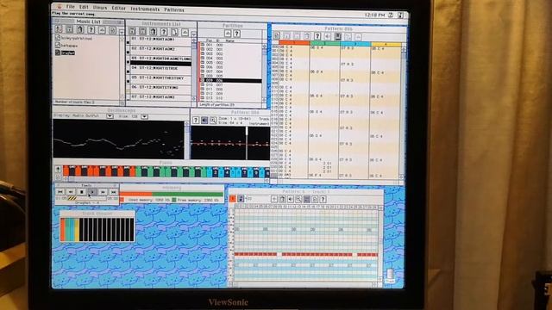Click the trash icon in Pattern 6 Track 1 toolbar
The image size is (552, 310).
click(282, 199)
